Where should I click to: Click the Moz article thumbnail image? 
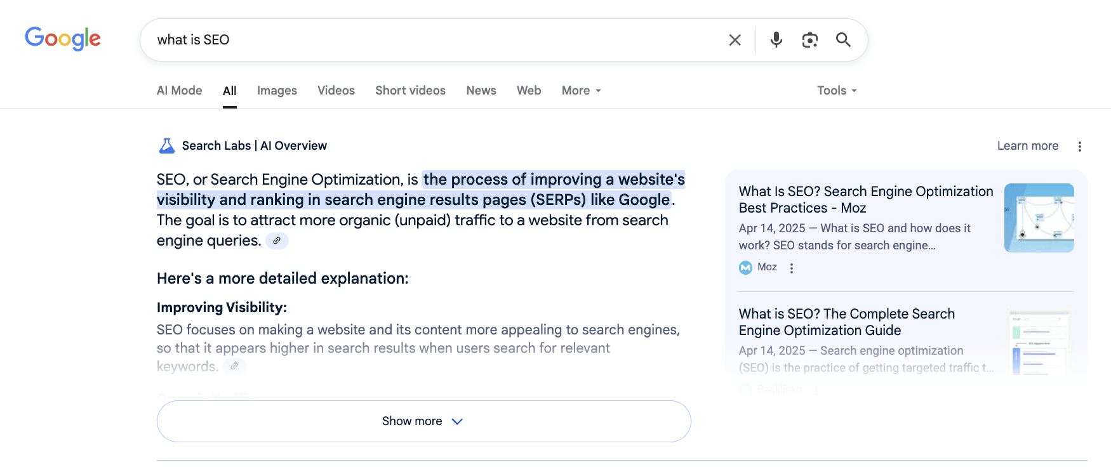[1039, 218]
